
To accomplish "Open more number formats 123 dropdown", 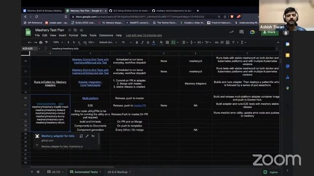I will tap(91, 43).
